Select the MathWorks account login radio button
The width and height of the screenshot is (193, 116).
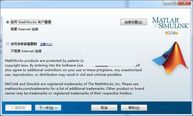[8, 22]
